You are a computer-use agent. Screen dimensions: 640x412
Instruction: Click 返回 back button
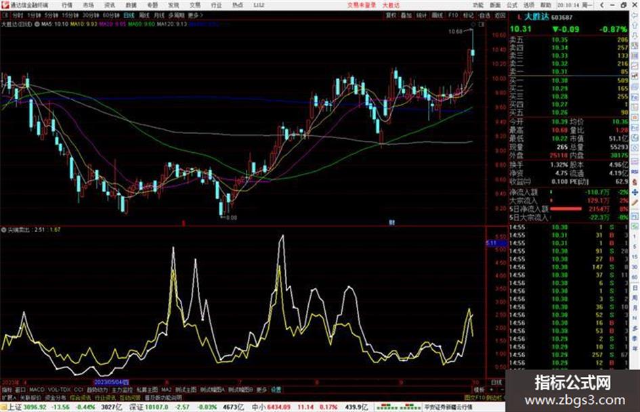pos(500,15)
